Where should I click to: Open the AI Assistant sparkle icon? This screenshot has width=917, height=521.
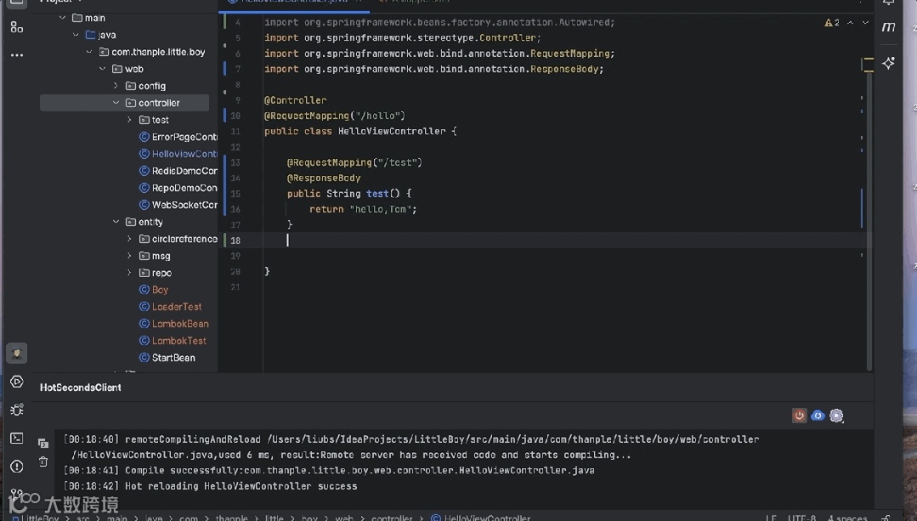(888, 63)
